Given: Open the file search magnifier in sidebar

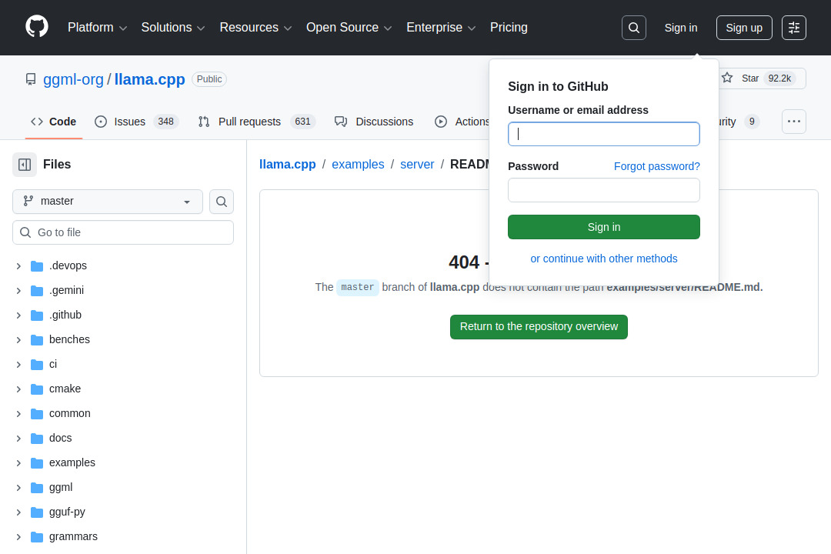Looking at the screenshot, I should point(221,202).
